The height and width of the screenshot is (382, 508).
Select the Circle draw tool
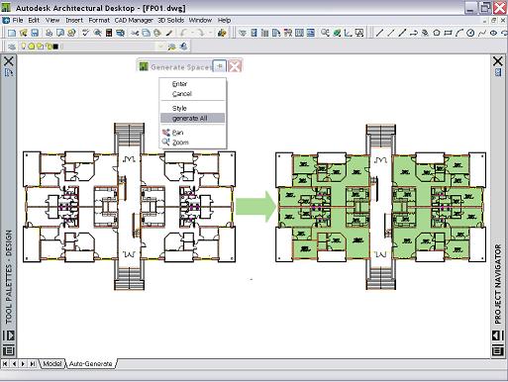pyautogui.click(x=470, y=33)
